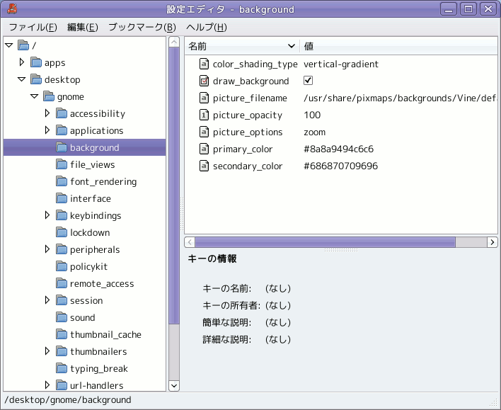
Task: Click the integer-type icon beside picture_opacity
Action: pyautogui.click(x=205, y=115)
